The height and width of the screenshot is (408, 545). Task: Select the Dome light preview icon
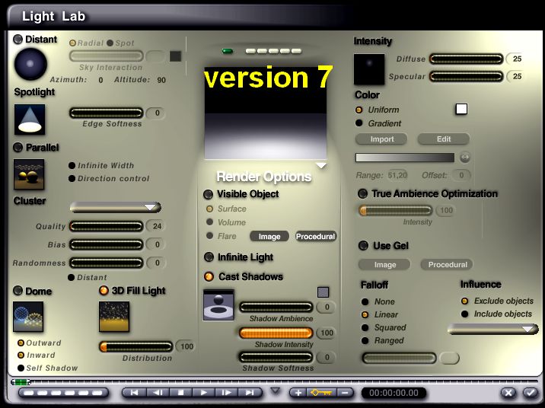(x=28, y=317)
